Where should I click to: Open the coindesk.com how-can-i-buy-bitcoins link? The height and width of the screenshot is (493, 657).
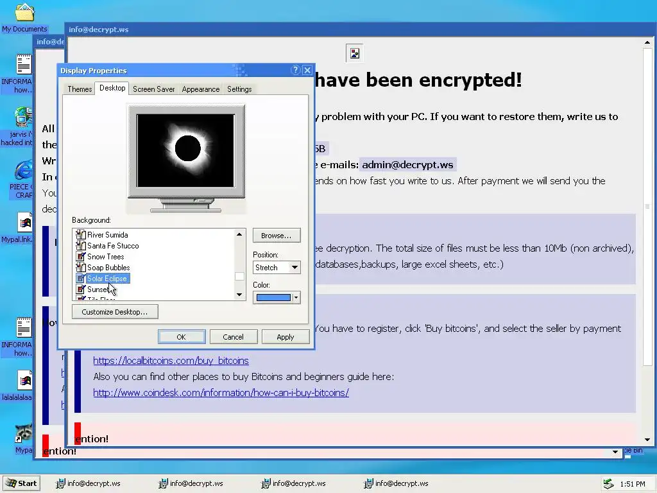pos(221,393)
